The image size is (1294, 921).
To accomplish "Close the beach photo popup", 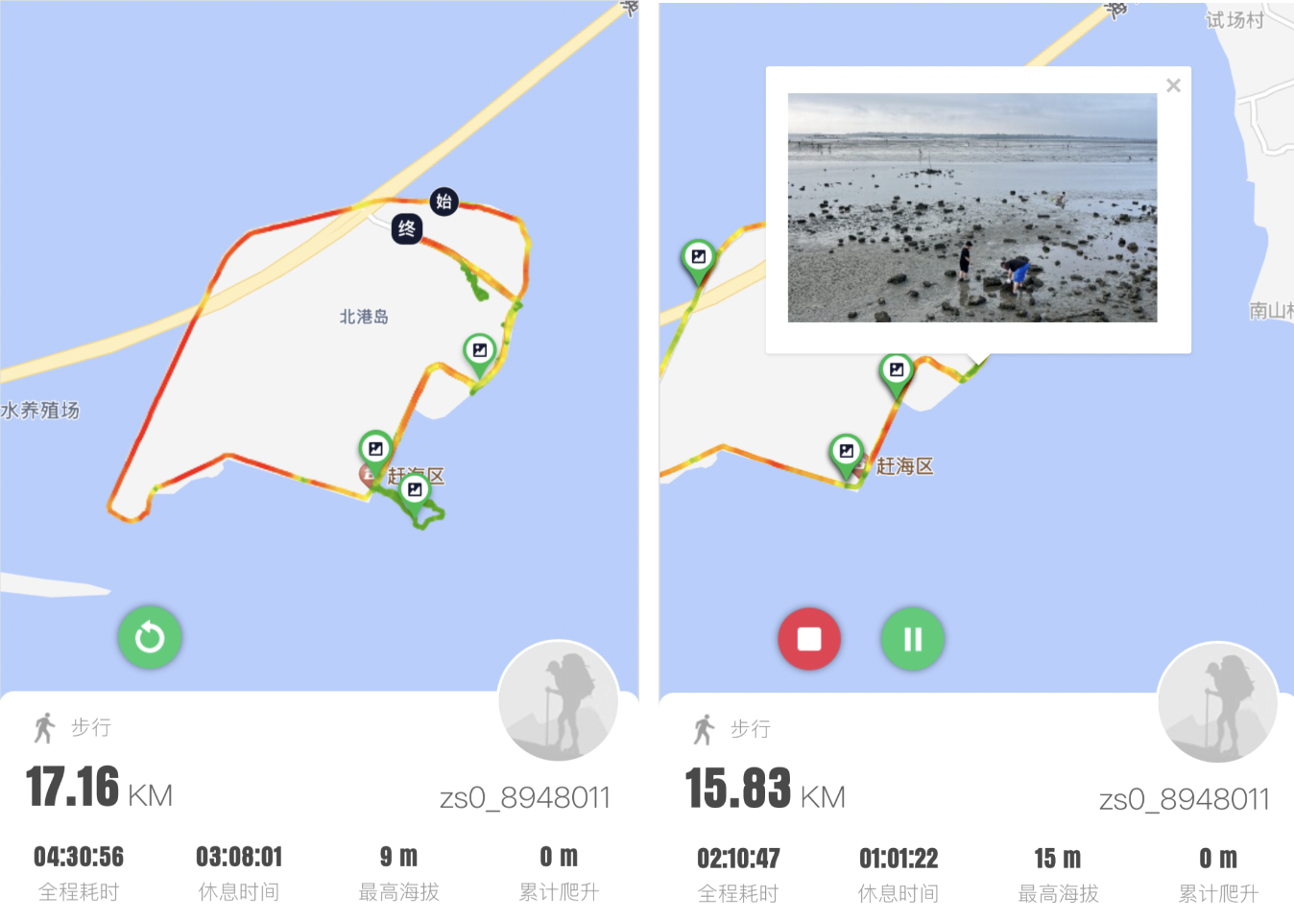I will (1173, 85).
